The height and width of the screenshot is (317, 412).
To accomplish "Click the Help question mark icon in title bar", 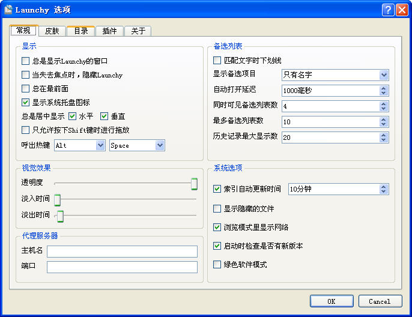I will coord(387,10).
